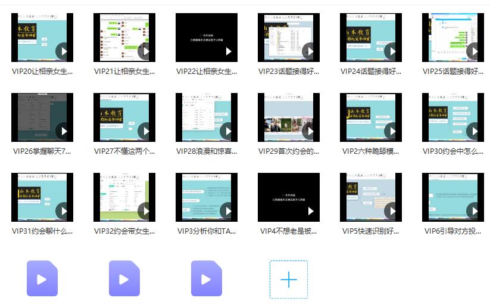
Task: Click the file name 'VIP2六种跪舔模...'
Action: (371, 151)
